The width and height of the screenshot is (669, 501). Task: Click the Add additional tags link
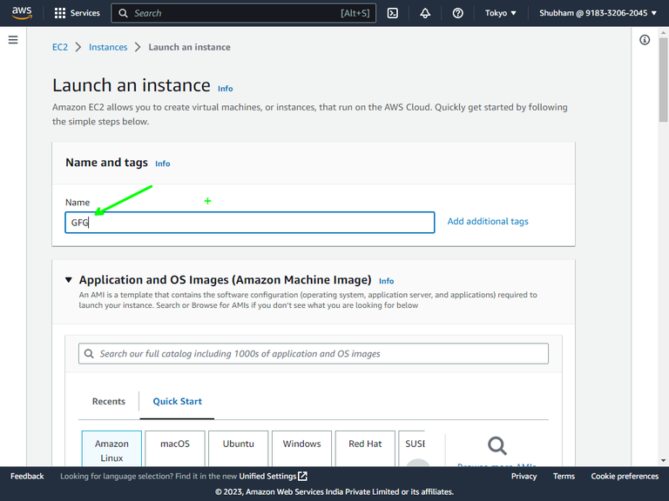point(488,222)
